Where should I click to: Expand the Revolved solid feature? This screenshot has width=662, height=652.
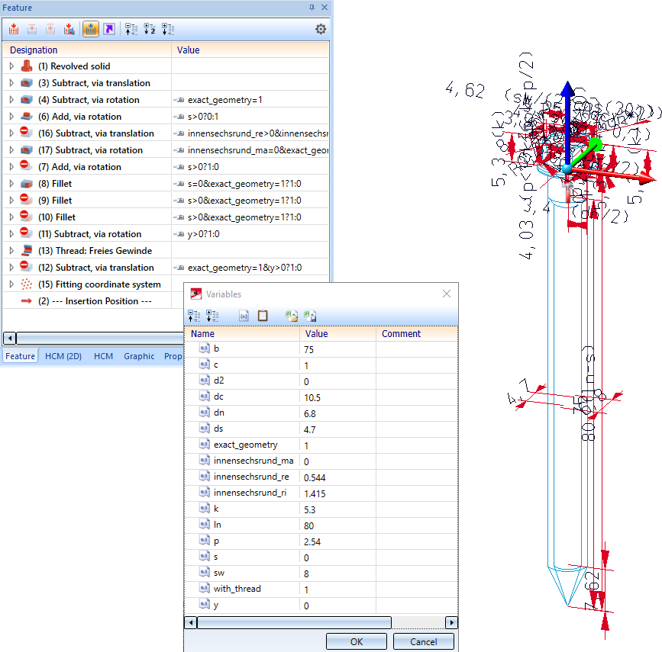11,66
